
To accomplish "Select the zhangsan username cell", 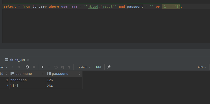I will (28, 80).
